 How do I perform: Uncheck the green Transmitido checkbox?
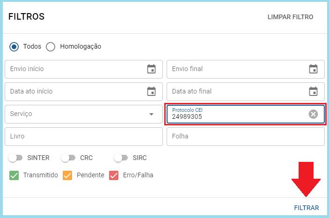pos(14,175)
